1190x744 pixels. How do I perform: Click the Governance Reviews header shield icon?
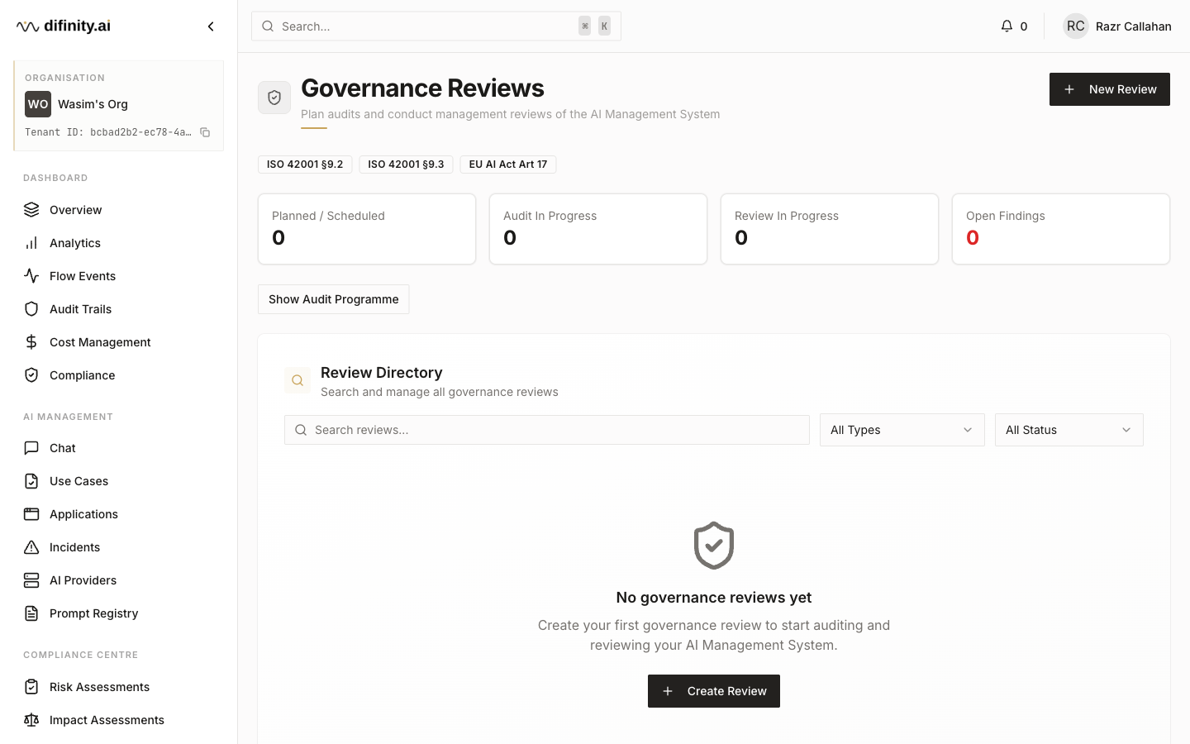point(274,98)
